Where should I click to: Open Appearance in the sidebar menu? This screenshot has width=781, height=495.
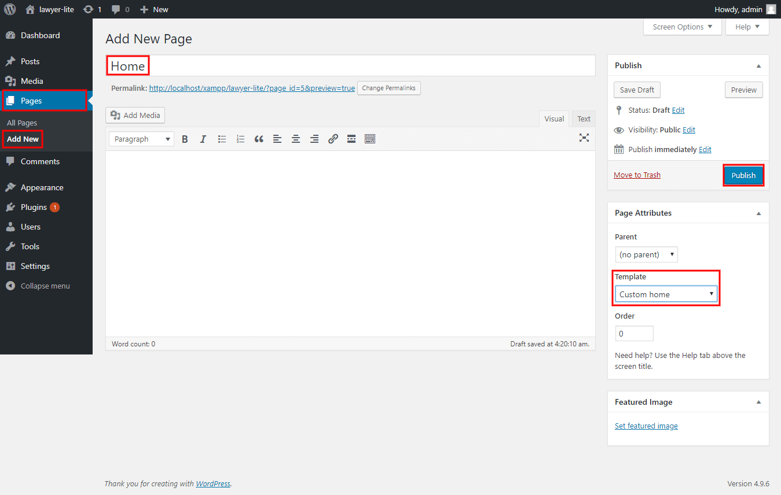click(x=42, y=187)
